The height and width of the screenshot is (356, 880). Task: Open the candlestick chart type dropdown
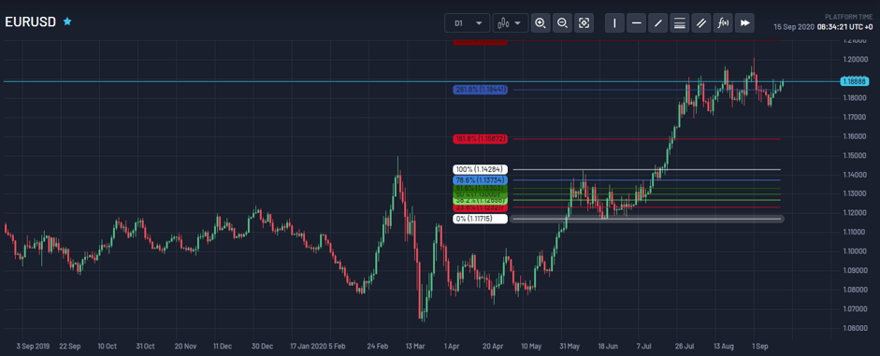[511, 23]
